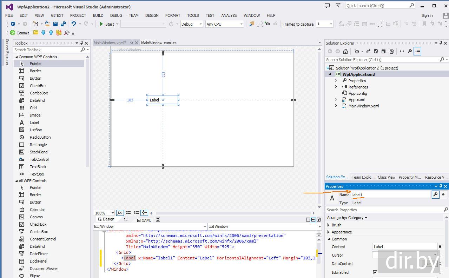Toggle the show snap grid icon
The height and width of the screenshot is (278, 449).
(128, 213)
